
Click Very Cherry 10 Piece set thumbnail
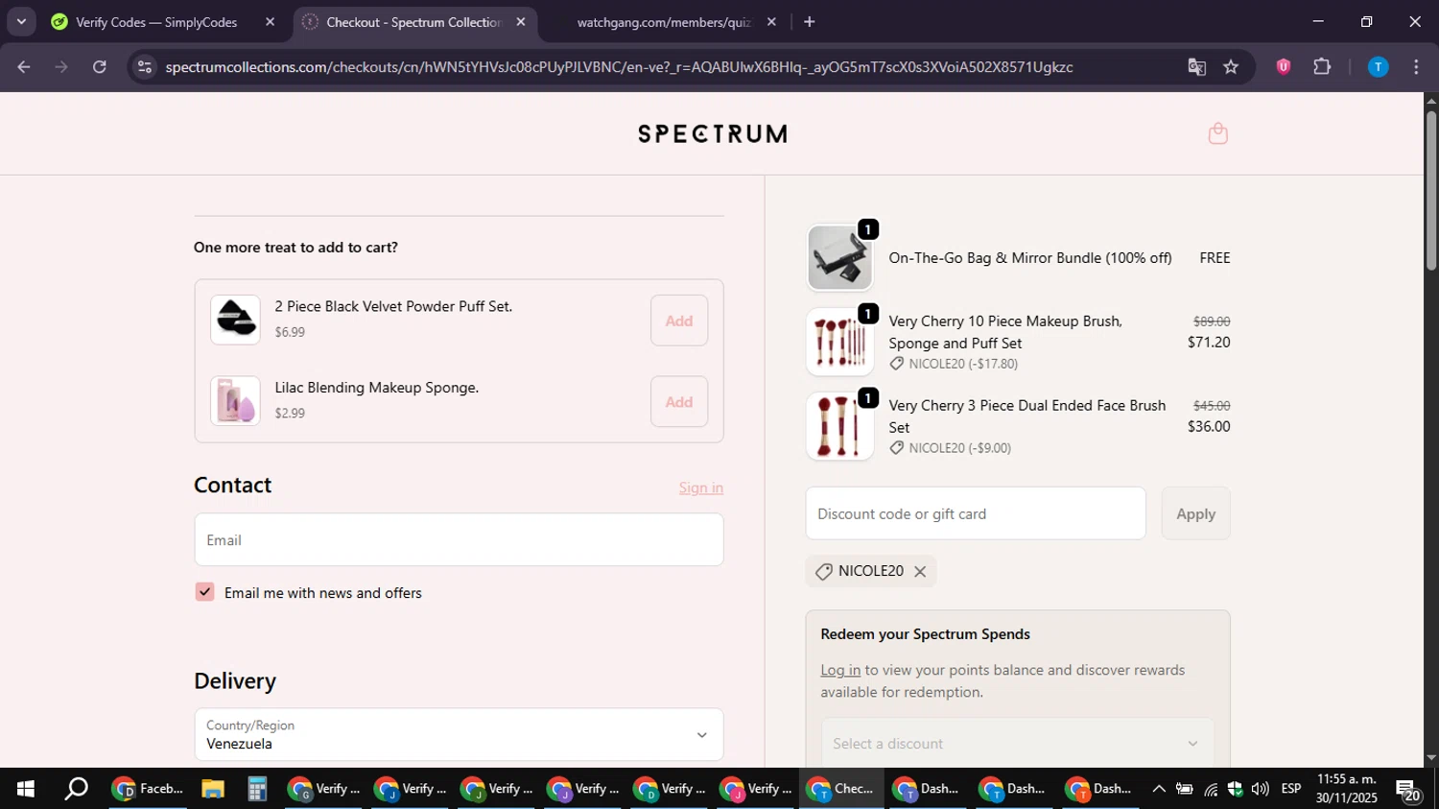click(839, 342)
